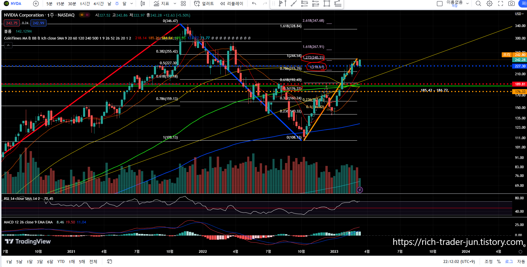Enter fullscreen mode

[x=501, y=3]
